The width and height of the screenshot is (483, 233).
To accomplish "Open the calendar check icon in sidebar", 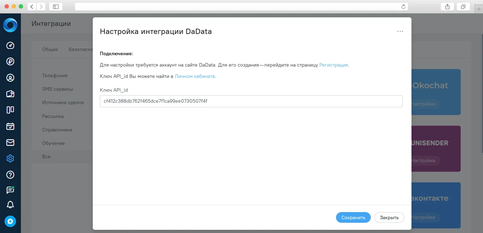I will pos(10,126).
